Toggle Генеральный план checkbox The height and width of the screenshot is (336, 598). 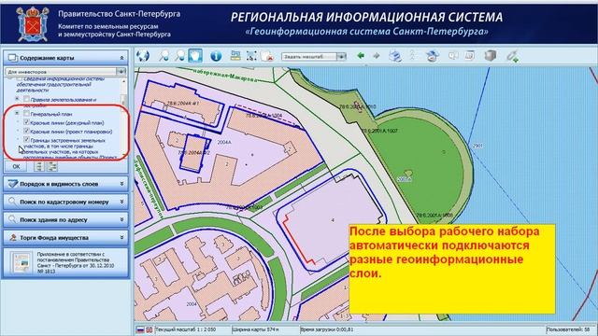point(26,114)
